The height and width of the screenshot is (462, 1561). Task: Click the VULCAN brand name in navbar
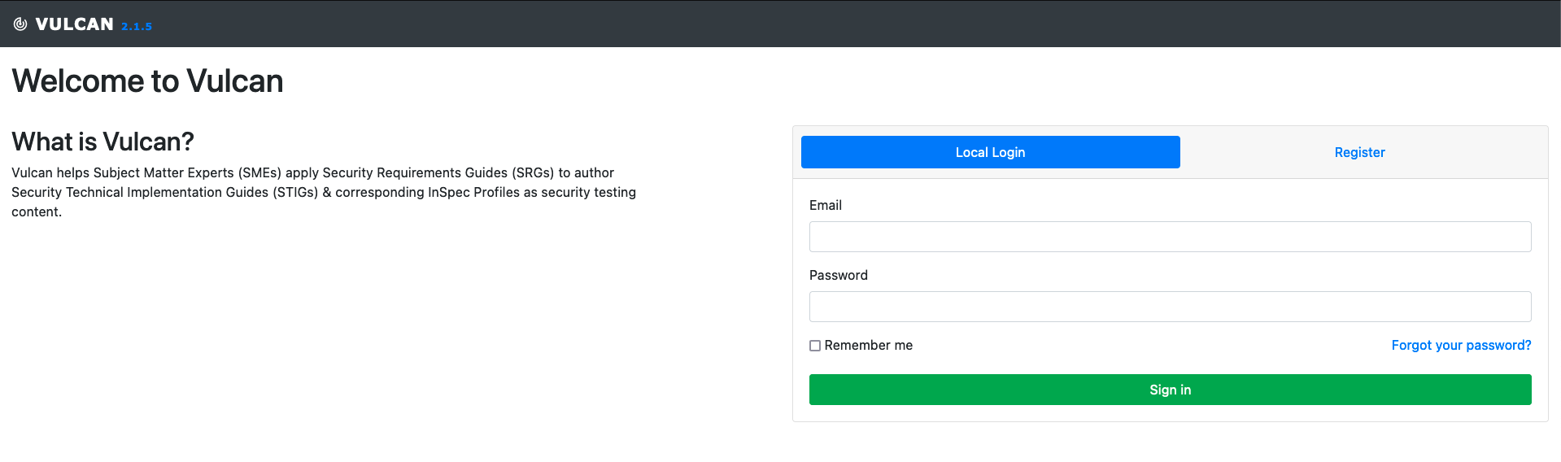75,24
